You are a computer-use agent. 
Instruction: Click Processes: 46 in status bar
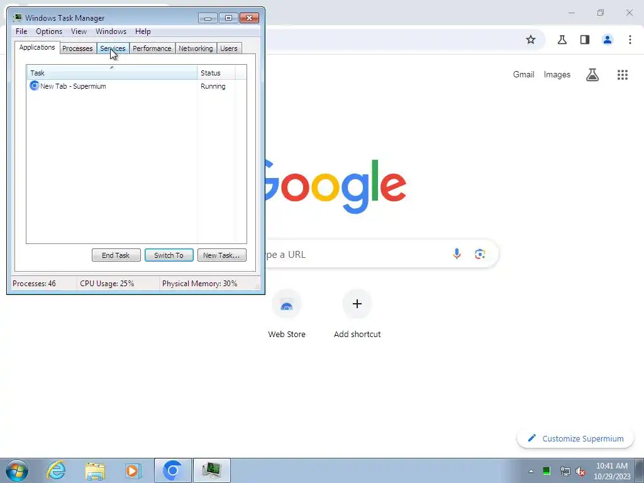pos(35,284)
